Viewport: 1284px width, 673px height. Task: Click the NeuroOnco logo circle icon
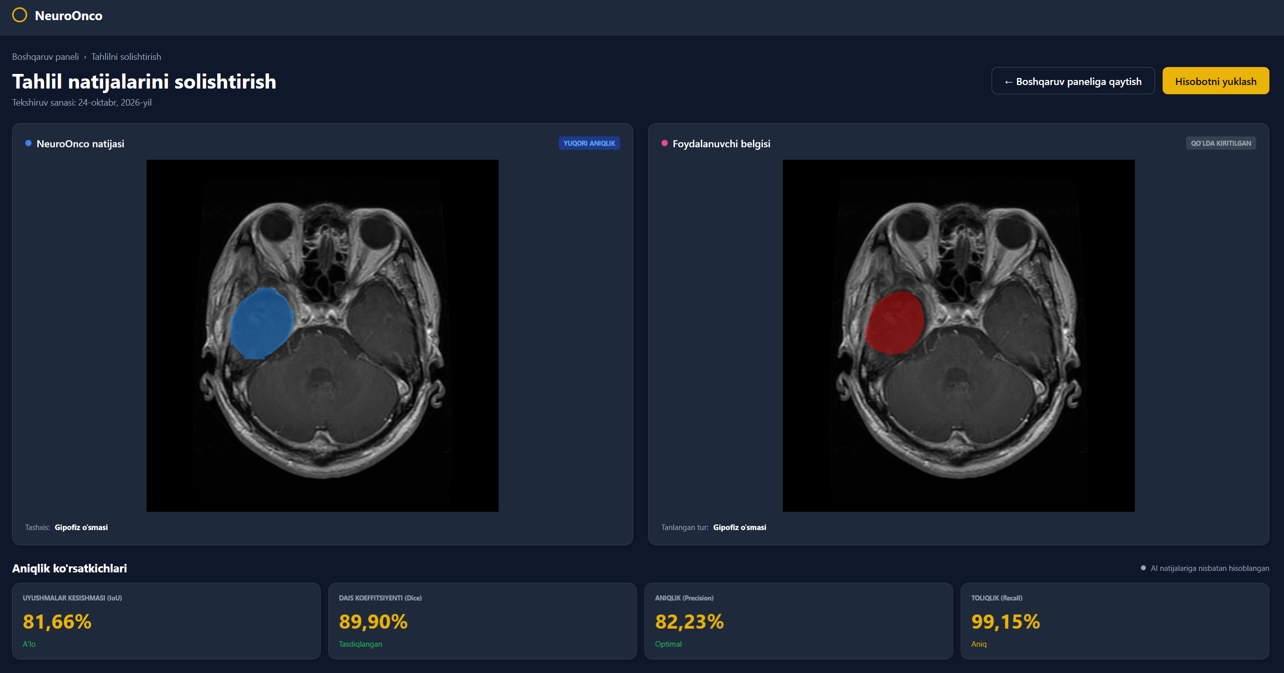20,15
